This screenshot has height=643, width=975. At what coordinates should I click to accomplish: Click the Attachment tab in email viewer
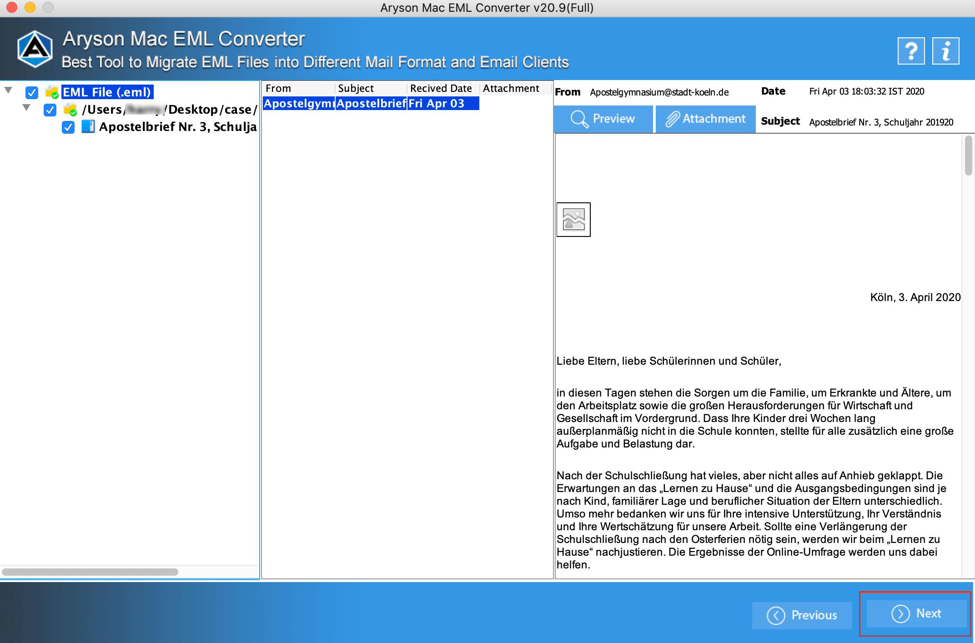tap(705, 119)
